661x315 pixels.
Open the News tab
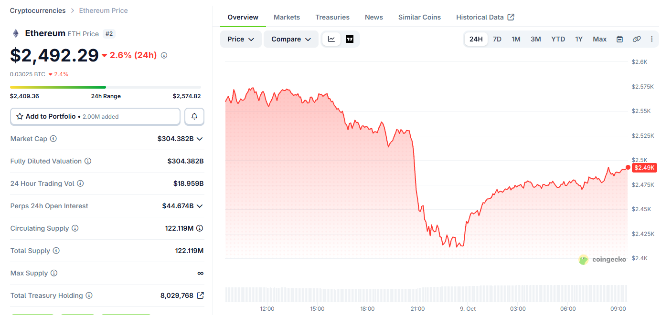[x=374, y=17]
